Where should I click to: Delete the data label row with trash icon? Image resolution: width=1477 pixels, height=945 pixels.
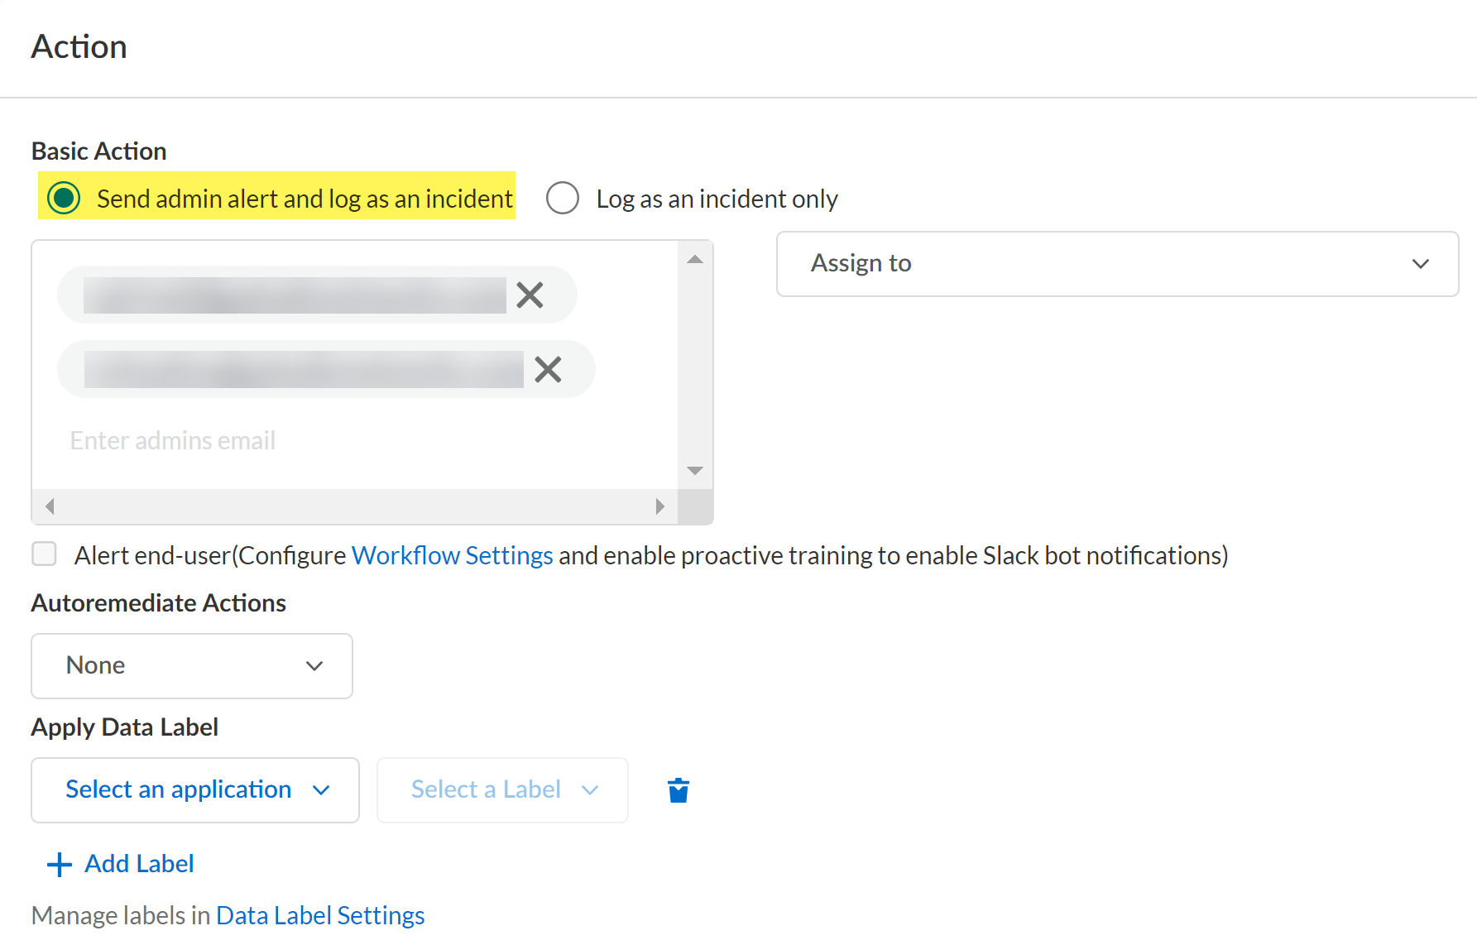coord(679,790)
